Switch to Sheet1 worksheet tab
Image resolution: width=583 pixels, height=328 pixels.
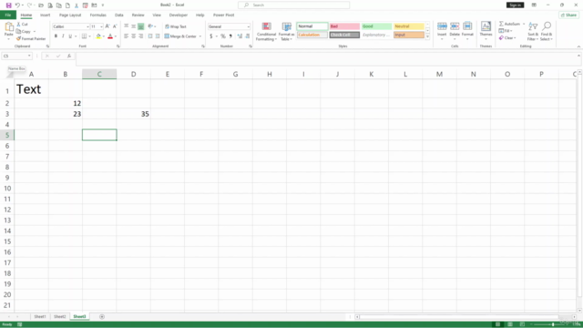(x=40, y=316)
